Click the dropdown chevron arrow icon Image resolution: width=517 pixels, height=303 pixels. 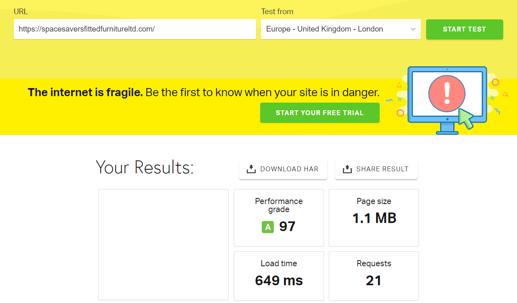(x=413, y=29)
